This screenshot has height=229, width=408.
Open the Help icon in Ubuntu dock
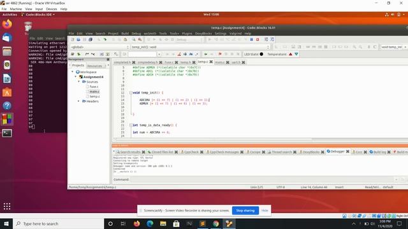pyautogui.click(x=7, y=106)
